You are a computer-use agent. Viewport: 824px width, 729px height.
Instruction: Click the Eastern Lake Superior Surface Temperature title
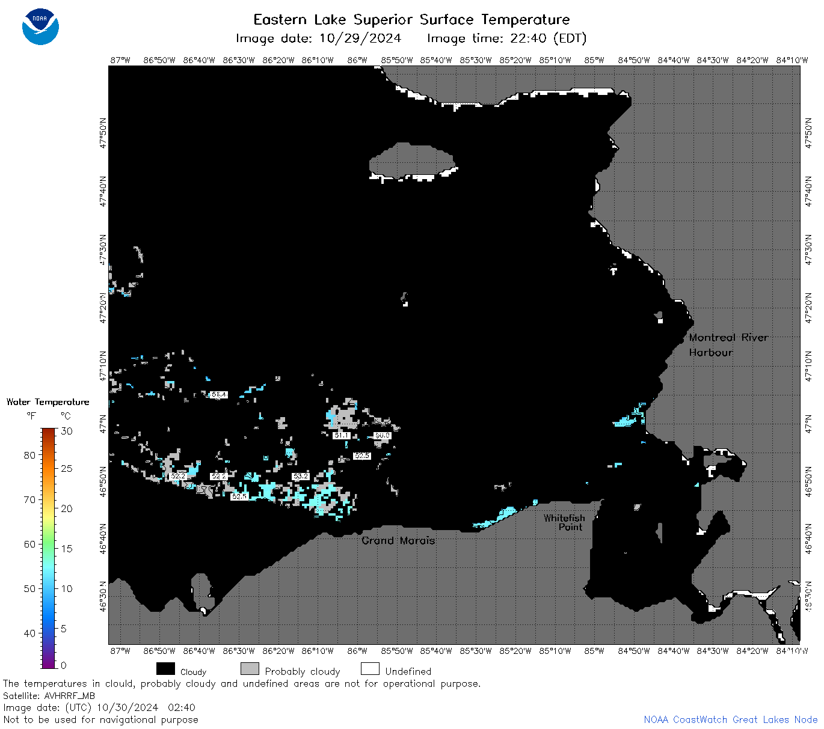click(411, 20)
